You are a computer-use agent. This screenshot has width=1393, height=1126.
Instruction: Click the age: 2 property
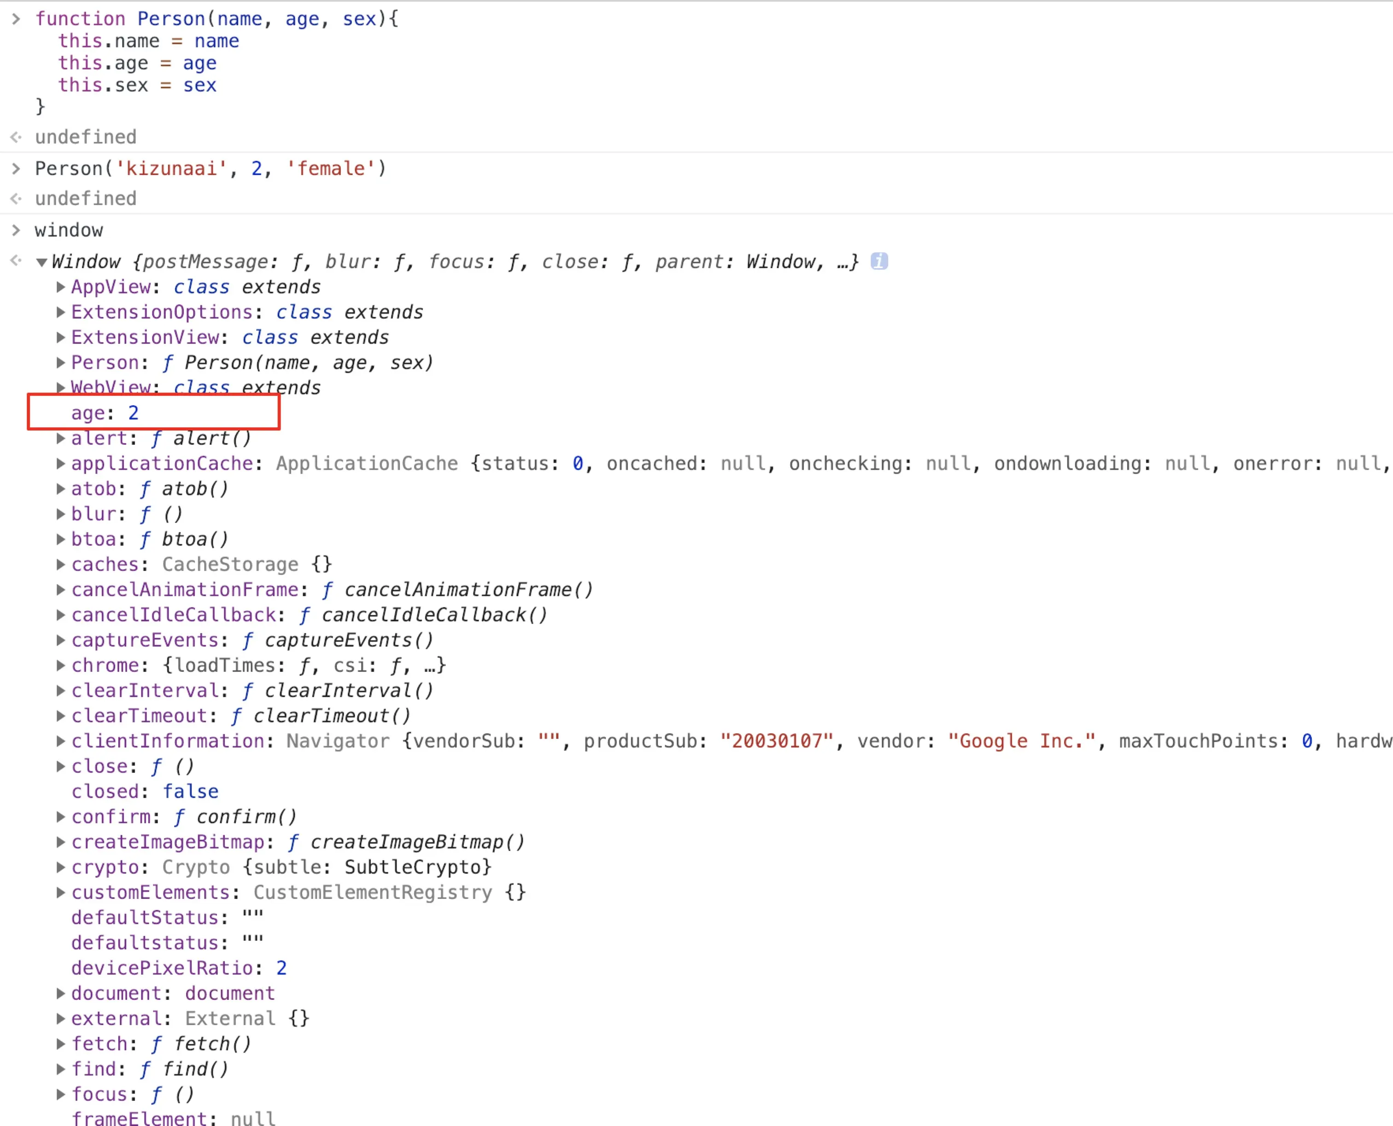[105, 413]
